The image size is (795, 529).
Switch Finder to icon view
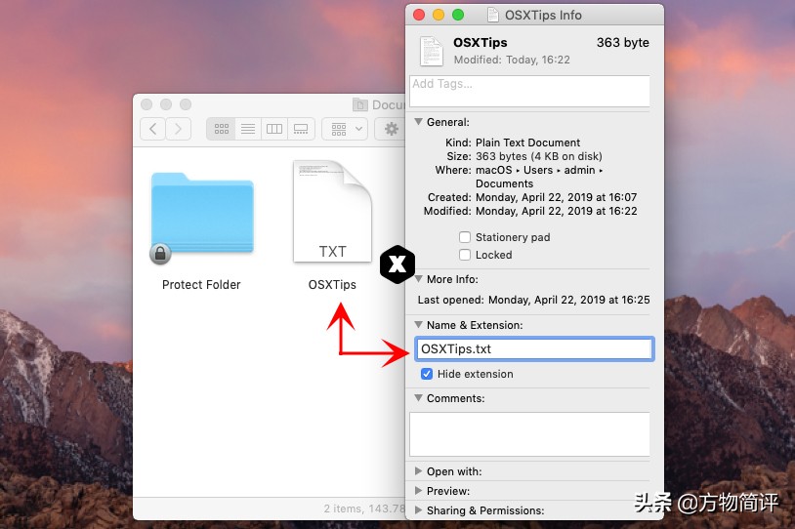(222, 129)
